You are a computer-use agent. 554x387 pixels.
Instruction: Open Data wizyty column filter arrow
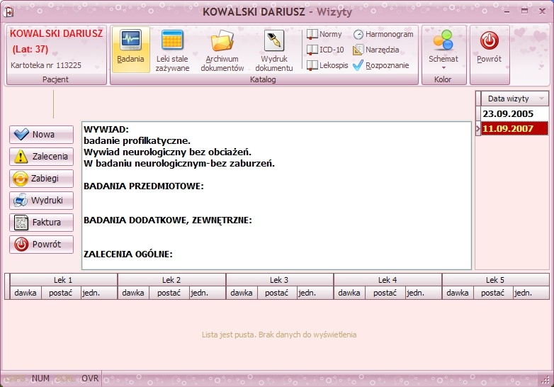tap(541, 99)
